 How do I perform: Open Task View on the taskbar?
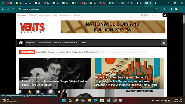point(76,100)
